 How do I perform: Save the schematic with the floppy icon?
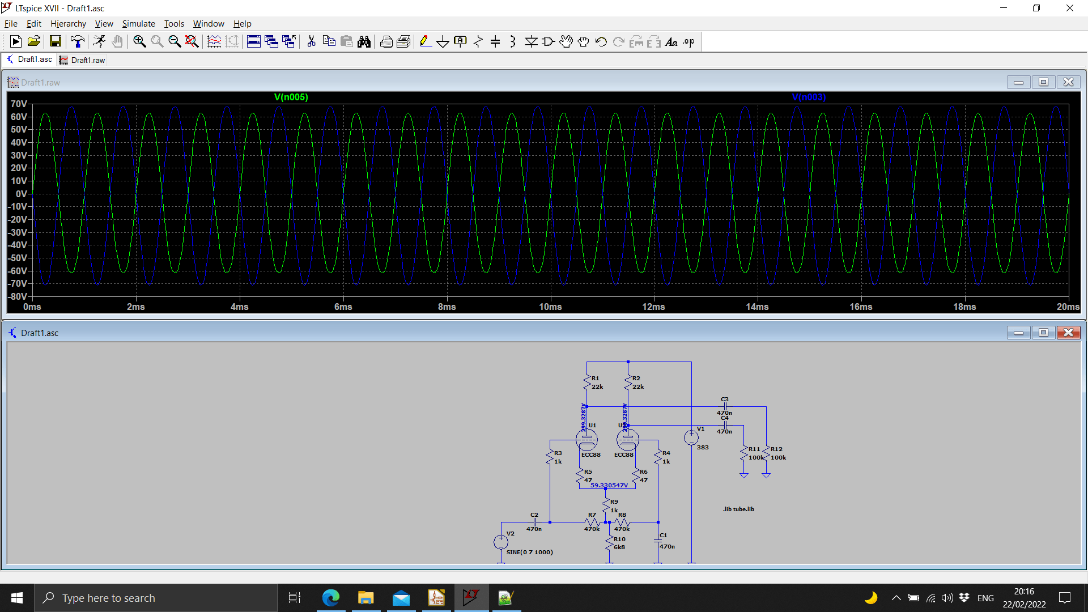(55, 41)
